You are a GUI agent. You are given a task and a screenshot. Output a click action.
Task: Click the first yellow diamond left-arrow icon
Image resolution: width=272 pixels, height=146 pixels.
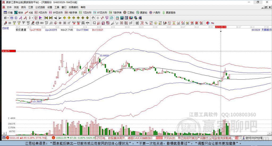pos(65,18)
